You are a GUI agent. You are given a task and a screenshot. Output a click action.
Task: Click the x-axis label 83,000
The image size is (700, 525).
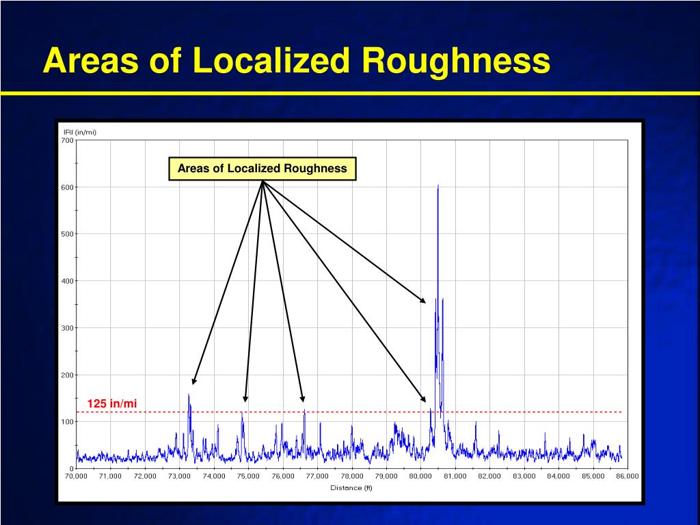[x=524, y=476]
